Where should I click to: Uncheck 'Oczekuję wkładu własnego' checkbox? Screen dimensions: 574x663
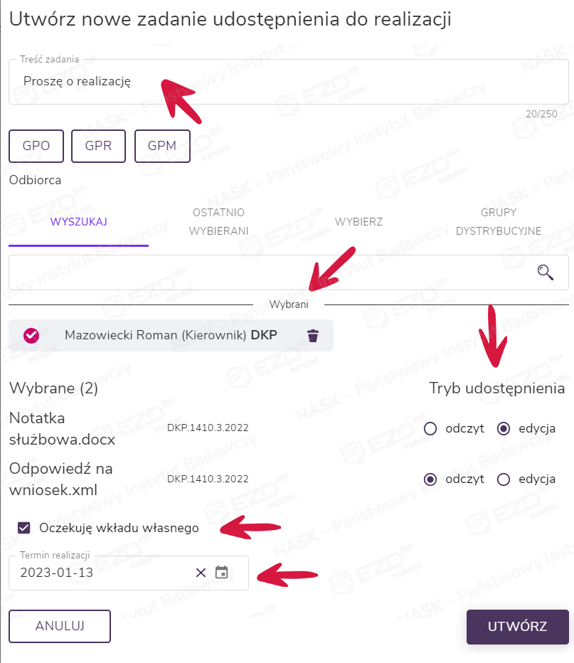tap(25, 528)
